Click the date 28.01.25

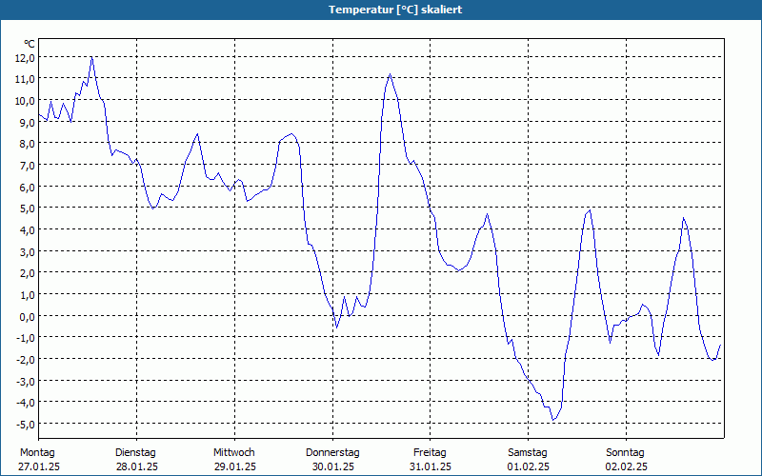137,466
